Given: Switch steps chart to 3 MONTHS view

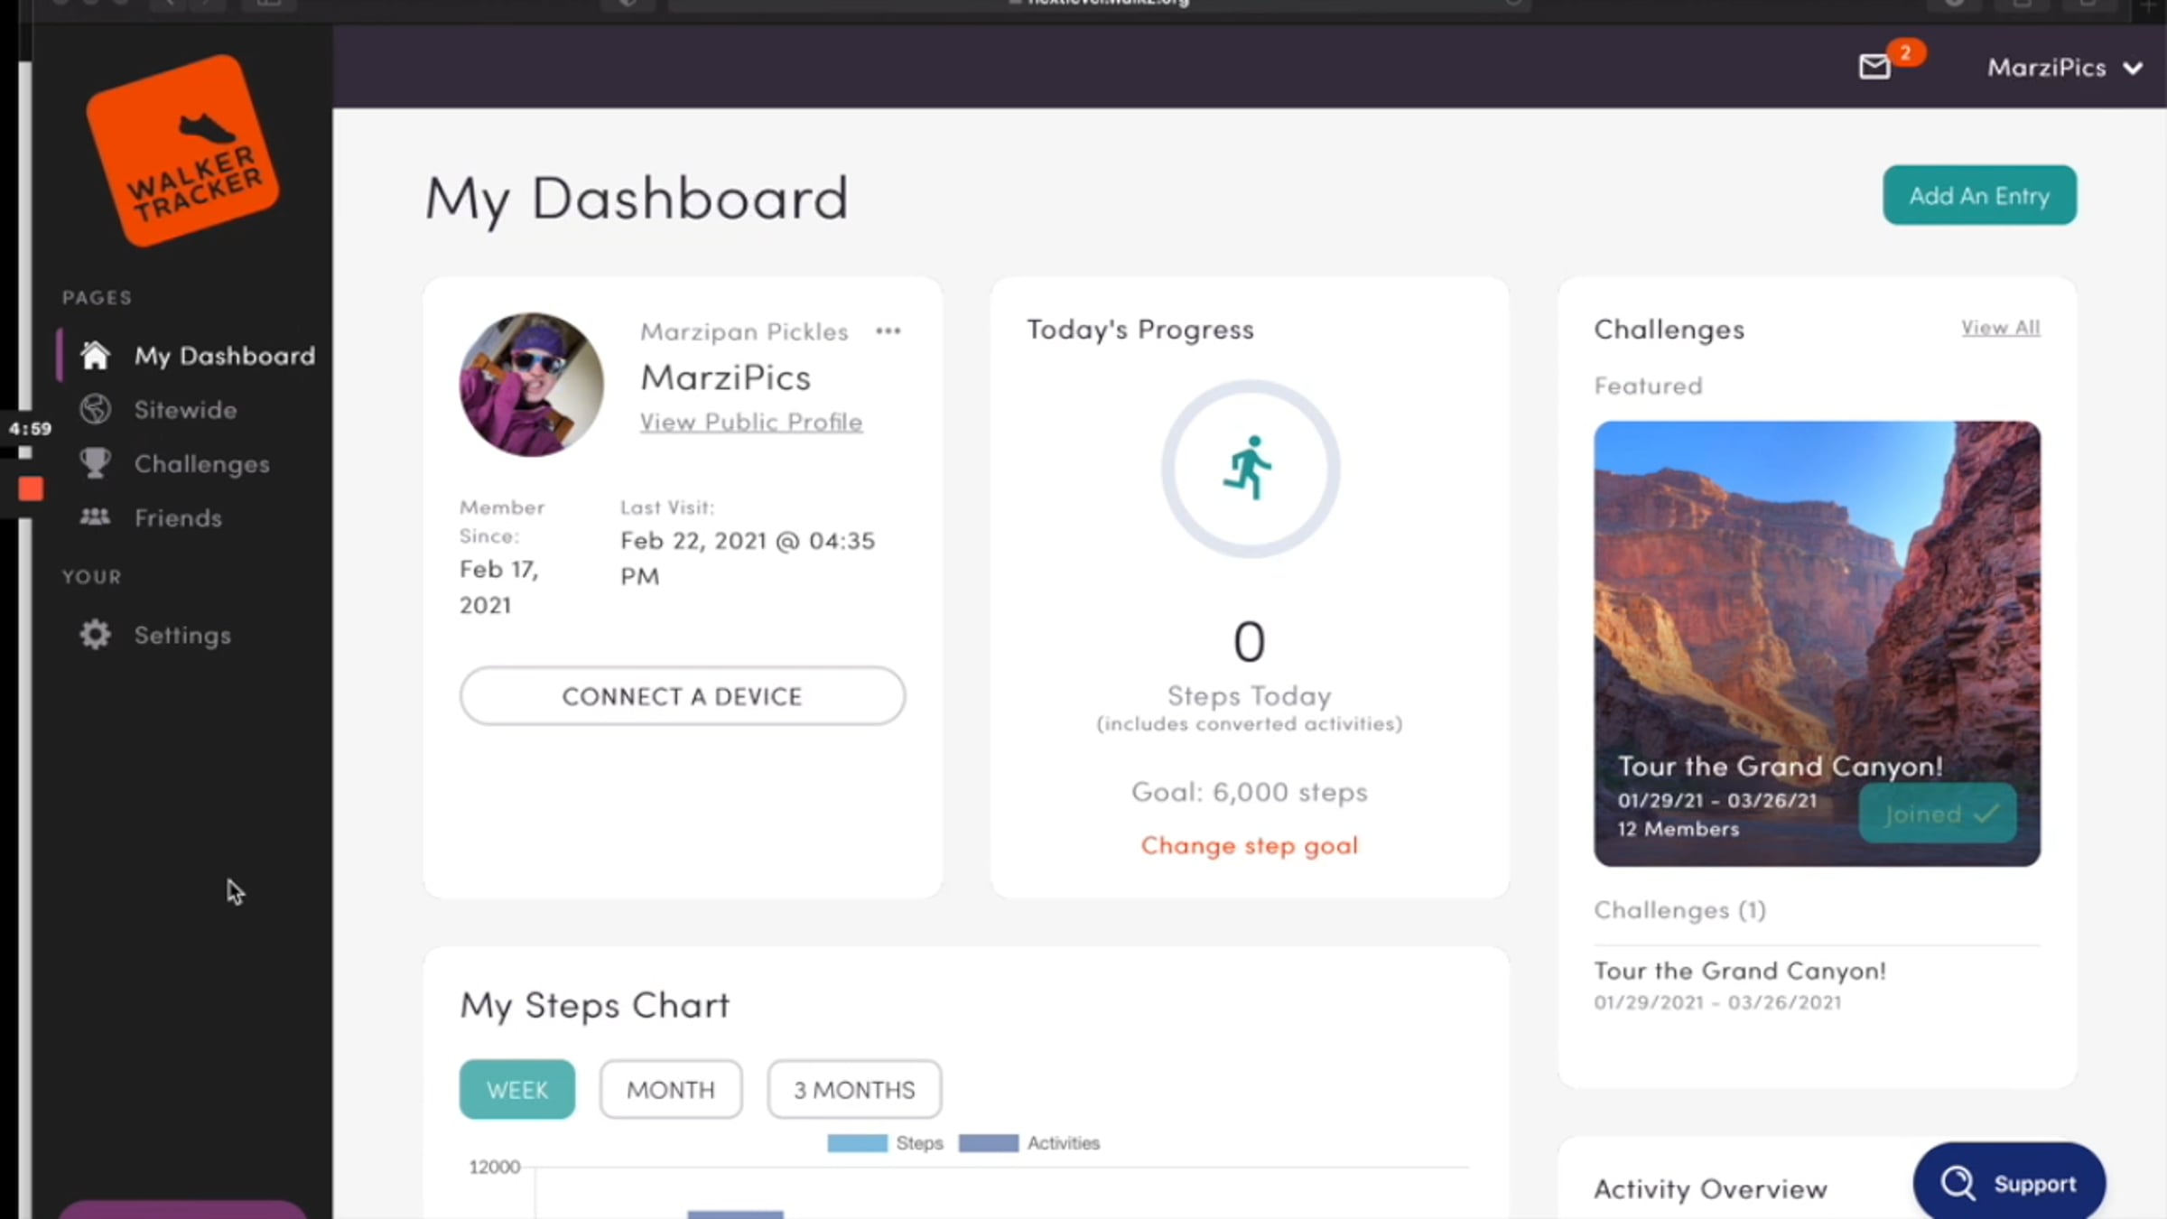Looking at the screenshot, I should [x=854, y=1090].
